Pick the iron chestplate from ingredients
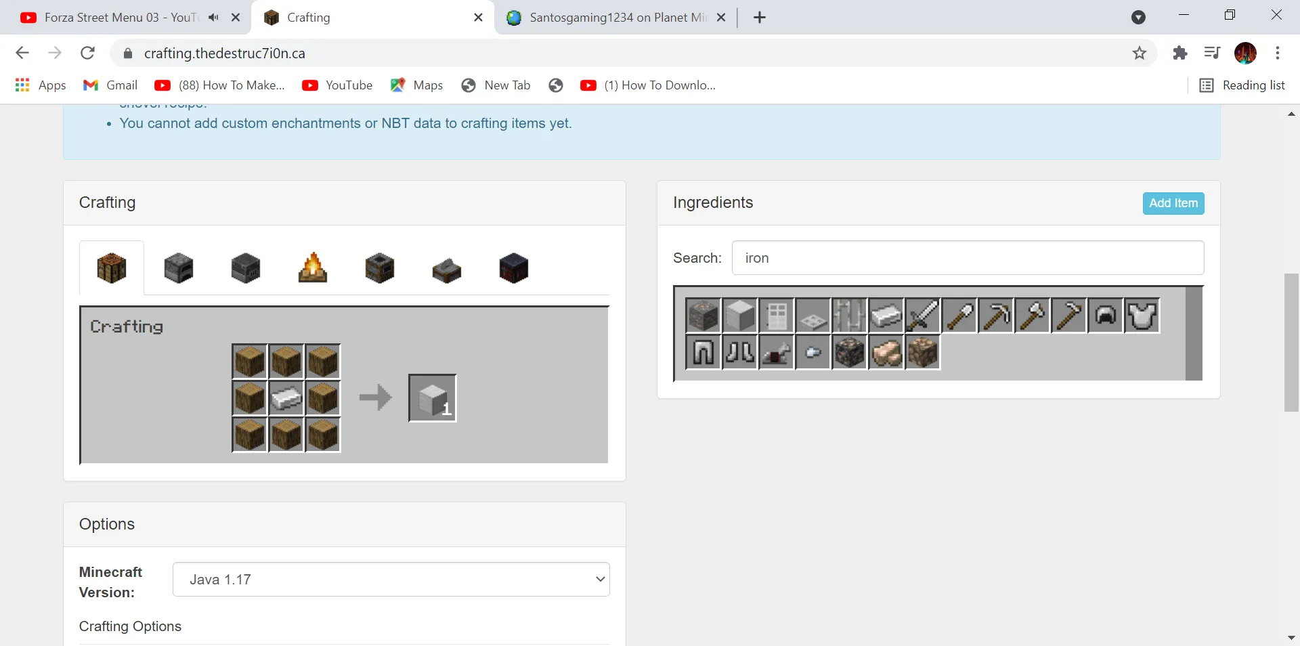Viewport: 1300px width, 646px height. pyautogui.click(x=1142, y=316)
